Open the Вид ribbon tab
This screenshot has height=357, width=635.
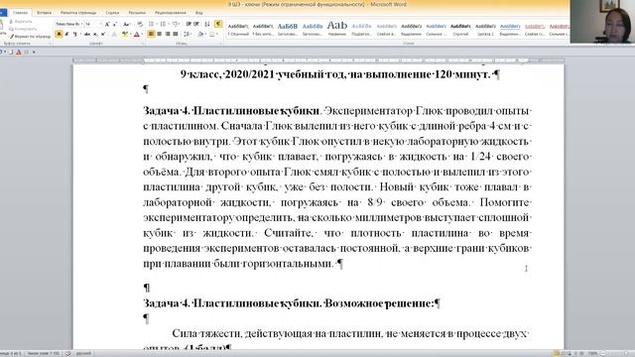click(x=198, y=13)
